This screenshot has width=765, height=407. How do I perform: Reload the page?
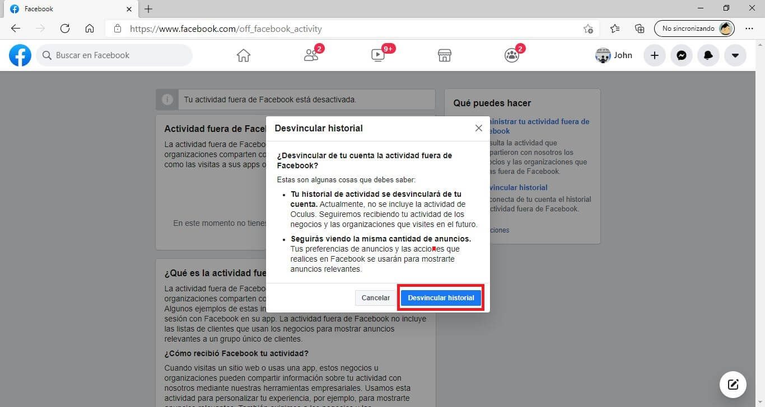click(65, 29)
